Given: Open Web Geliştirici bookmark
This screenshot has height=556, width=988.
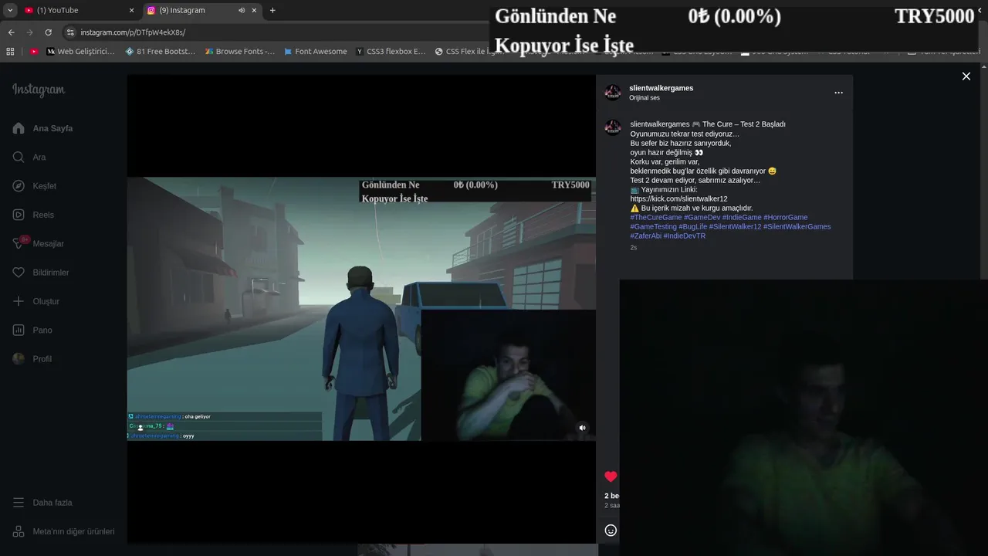Looking at the screenshot, I should [80, 52].
